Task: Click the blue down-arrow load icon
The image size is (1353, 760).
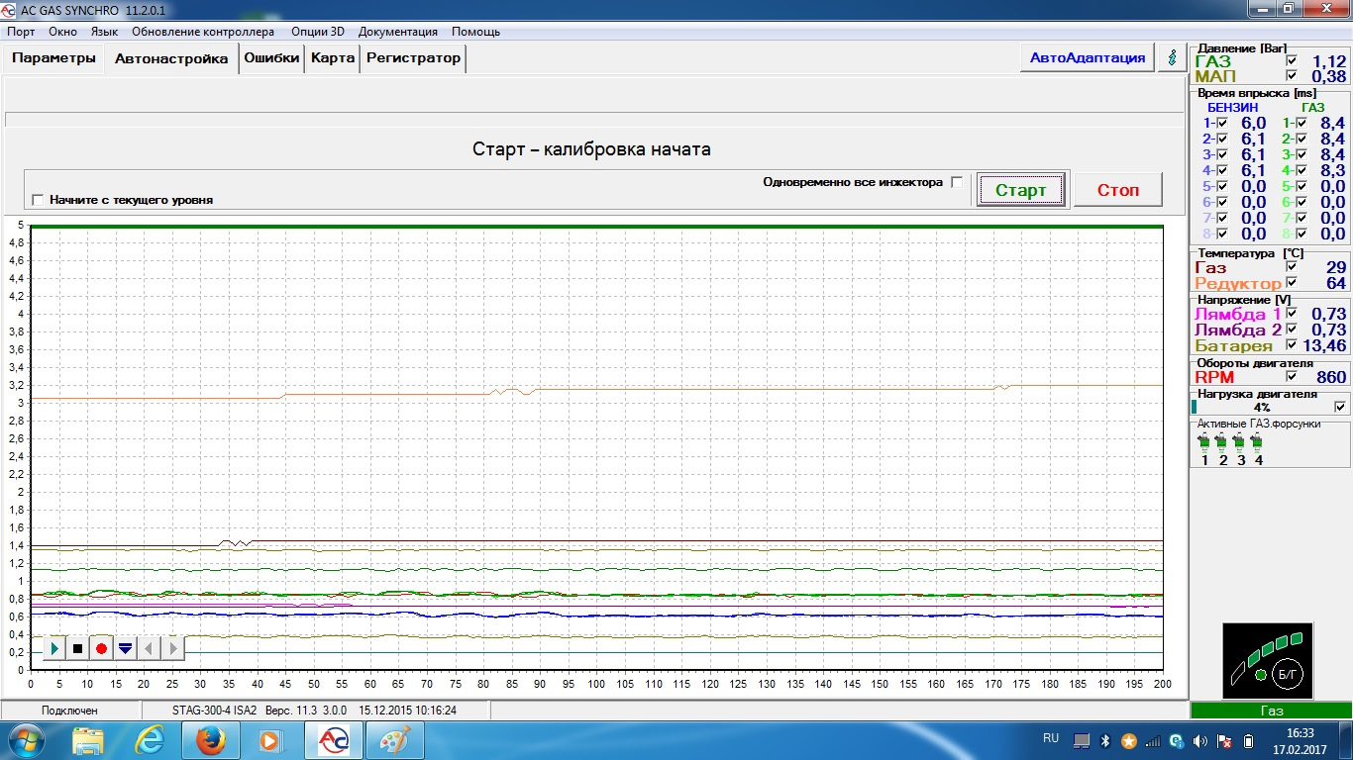Action: point(125,648)
